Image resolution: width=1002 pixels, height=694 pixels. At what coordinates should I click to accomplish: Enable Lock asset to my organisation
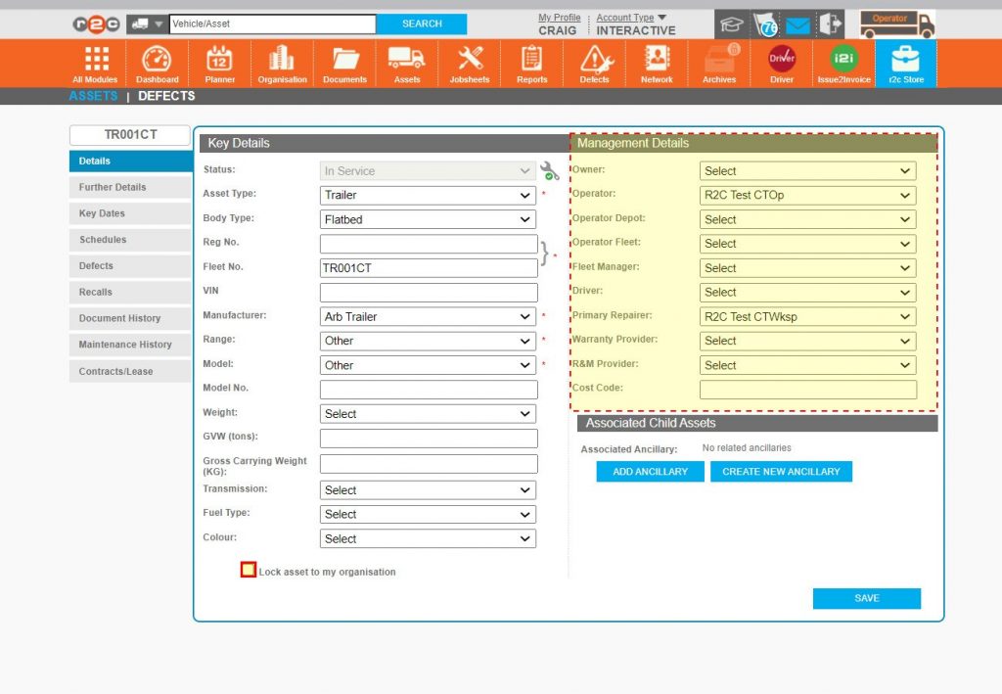249,571
